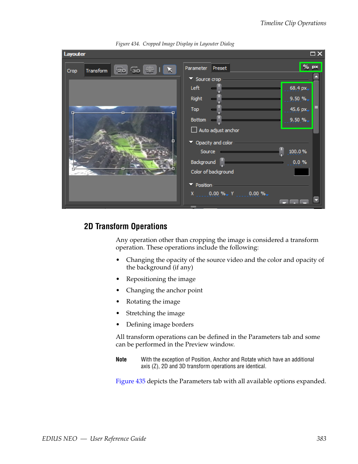Switch units to px
Viewport: 358px width, 464px height.
315,67
